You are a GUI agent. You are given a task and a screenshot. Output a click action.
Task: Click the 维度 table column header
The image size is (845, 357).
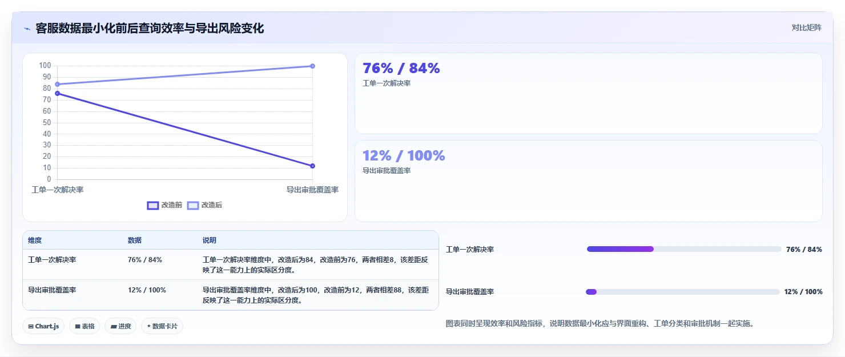[x=35, y=240]
